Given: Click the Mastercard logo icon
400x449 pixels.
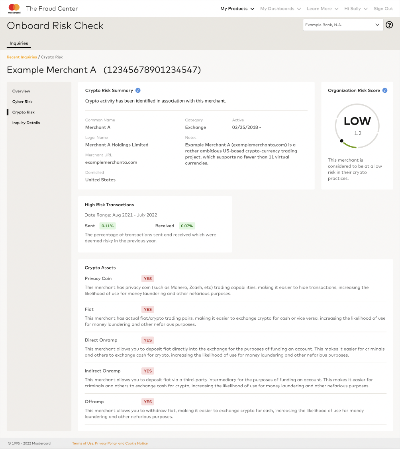Looking at the screenshot, I should tap(14, 8).
